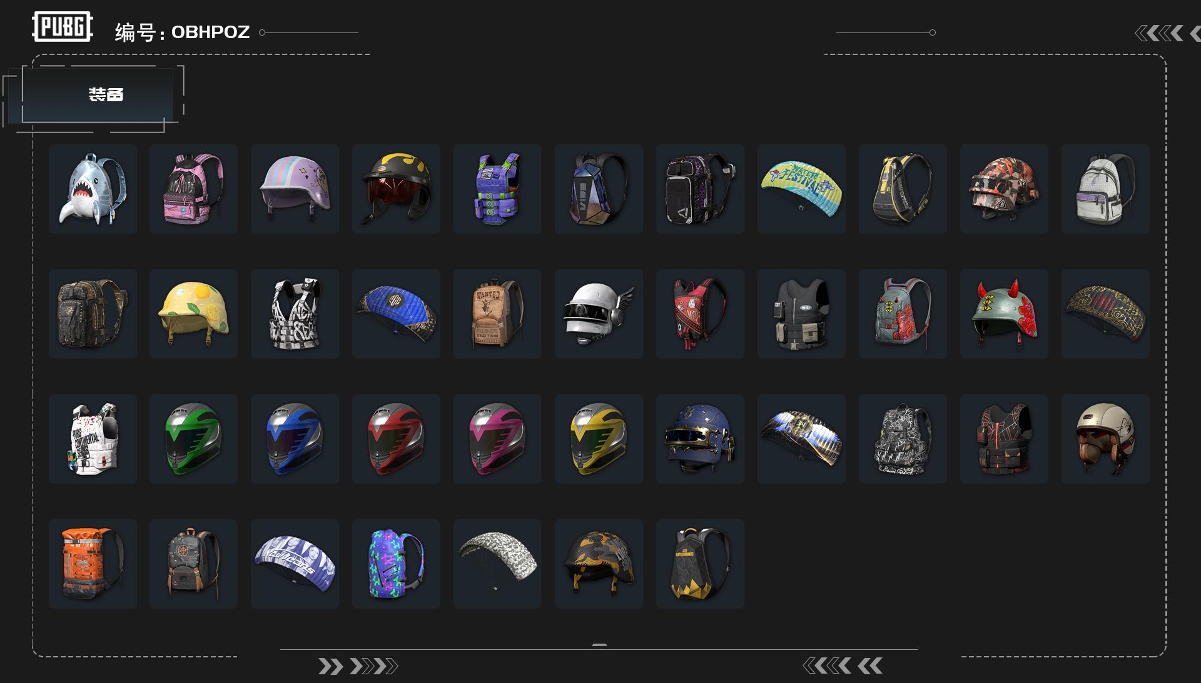Select the orange roll-top backpack
The height and width of the screenshot is (683, 1201).
point(93,564)
